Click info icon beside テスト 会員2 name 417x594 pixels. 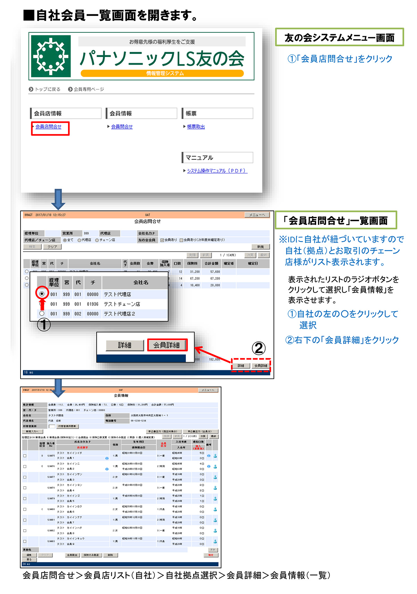tap(107, 469)
